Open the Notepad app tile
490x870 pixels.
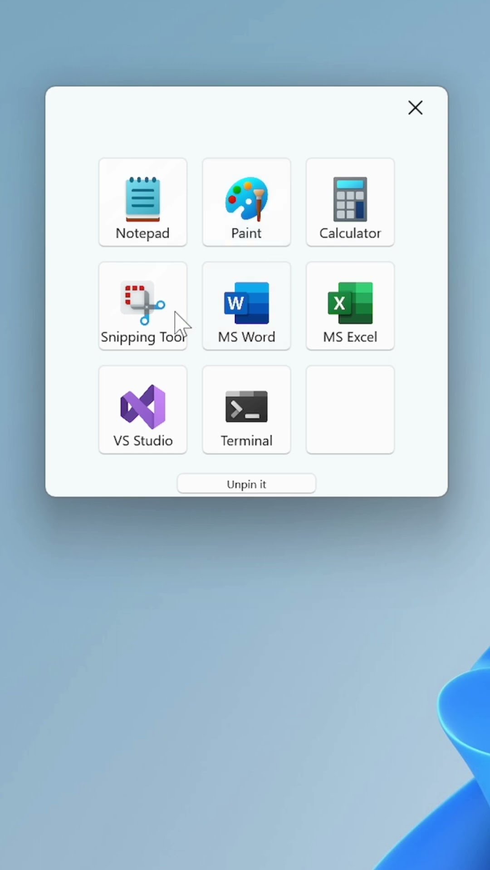click(x=142, y=202)
